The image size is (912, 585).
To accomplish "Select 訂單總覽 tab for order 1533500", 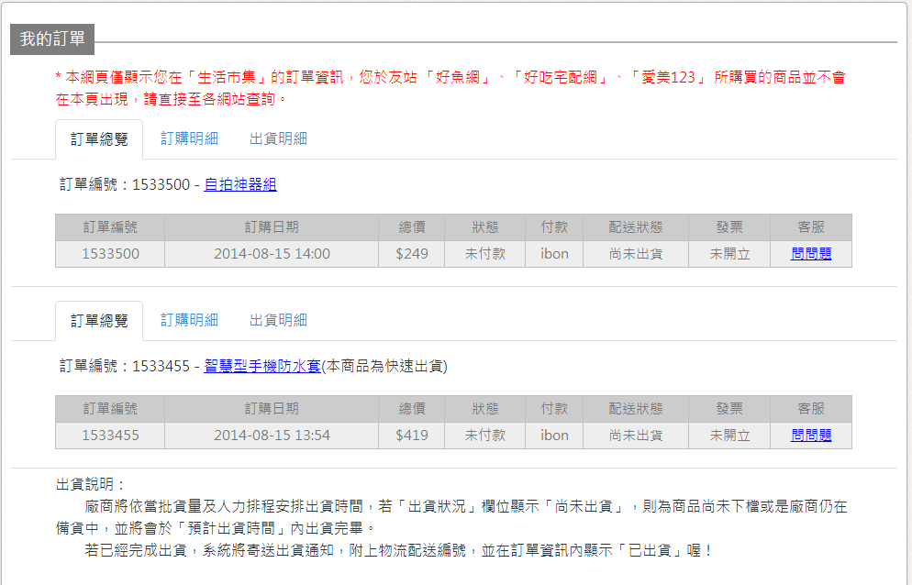I will (99, 139).
